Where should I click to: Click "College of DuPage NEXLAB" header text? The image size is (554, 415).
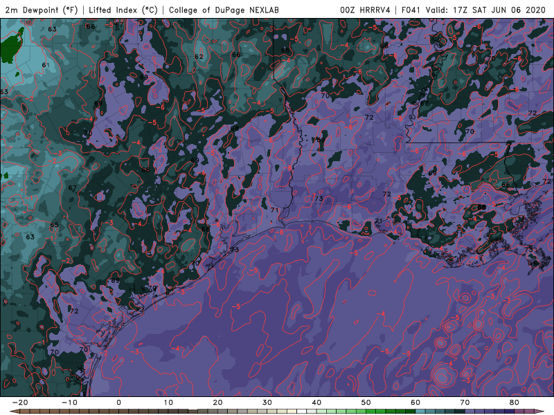224,10
